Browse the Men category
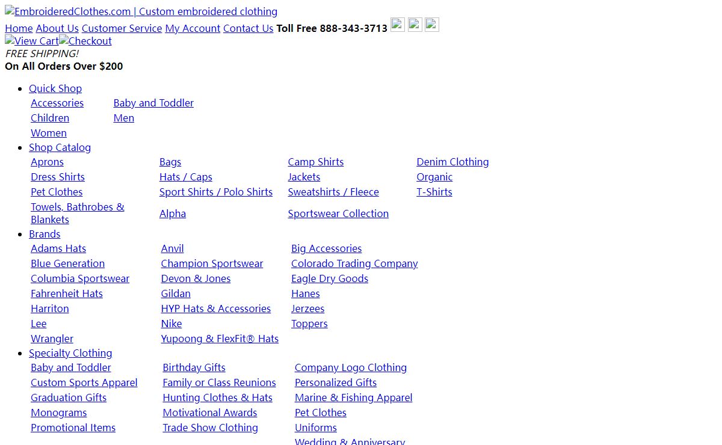 tap(124, 118)
